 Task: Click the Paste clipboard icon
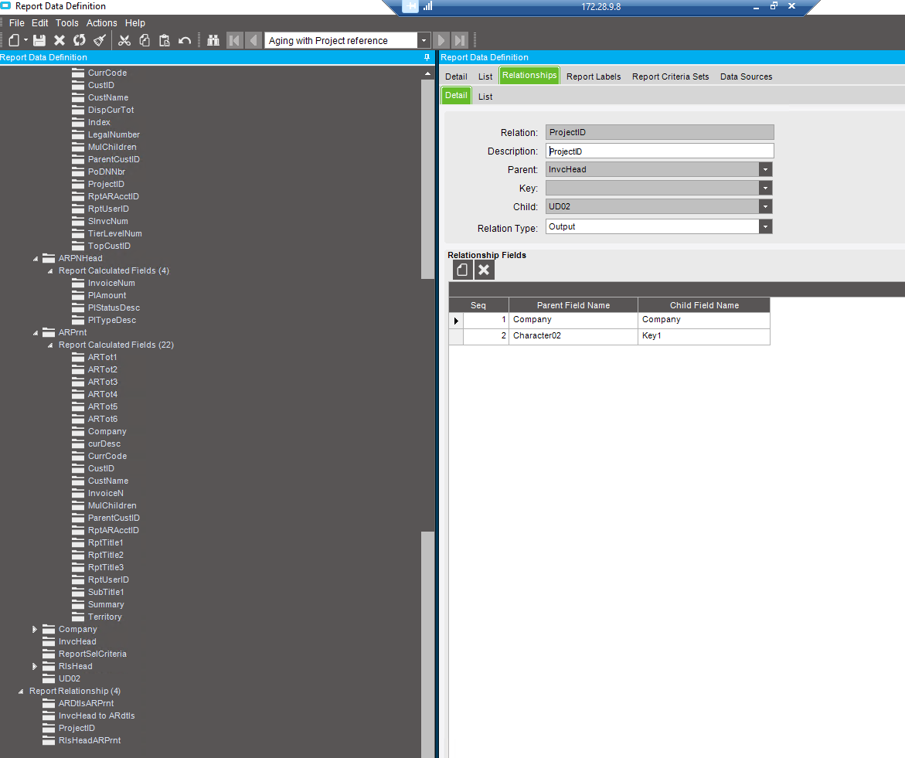tap(165, 40)
